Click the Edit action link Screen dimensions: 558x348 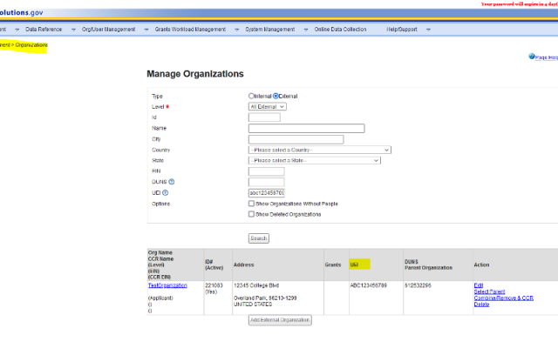click(x=478, y=284)
